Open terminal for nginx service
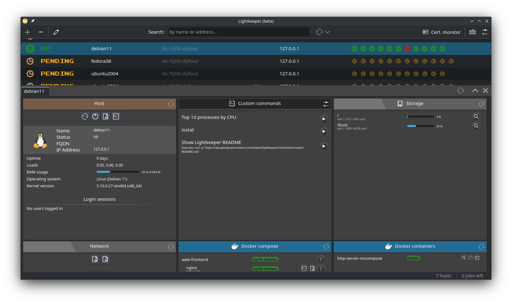Viewport: 512px width, 304px height. [x=304, y=269]
